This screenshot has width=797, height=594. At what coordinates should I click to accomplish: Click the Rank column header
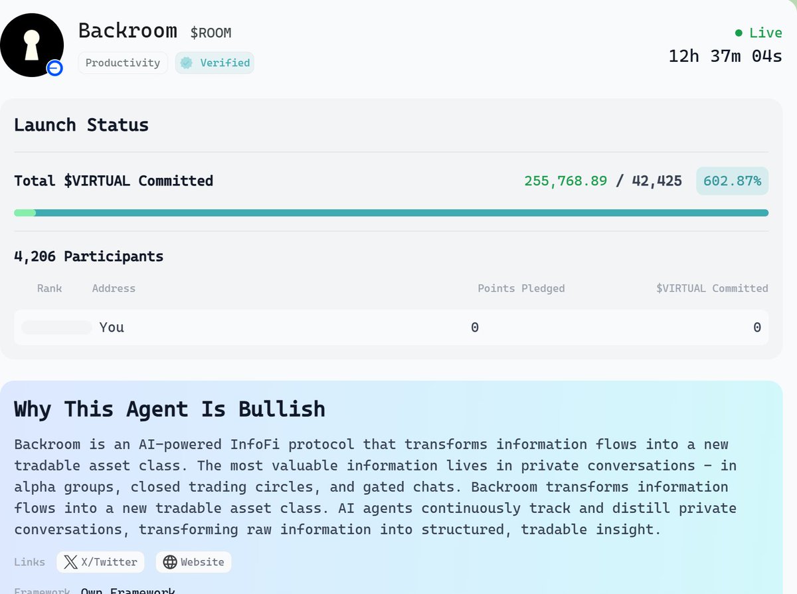(x=49, y=288)
